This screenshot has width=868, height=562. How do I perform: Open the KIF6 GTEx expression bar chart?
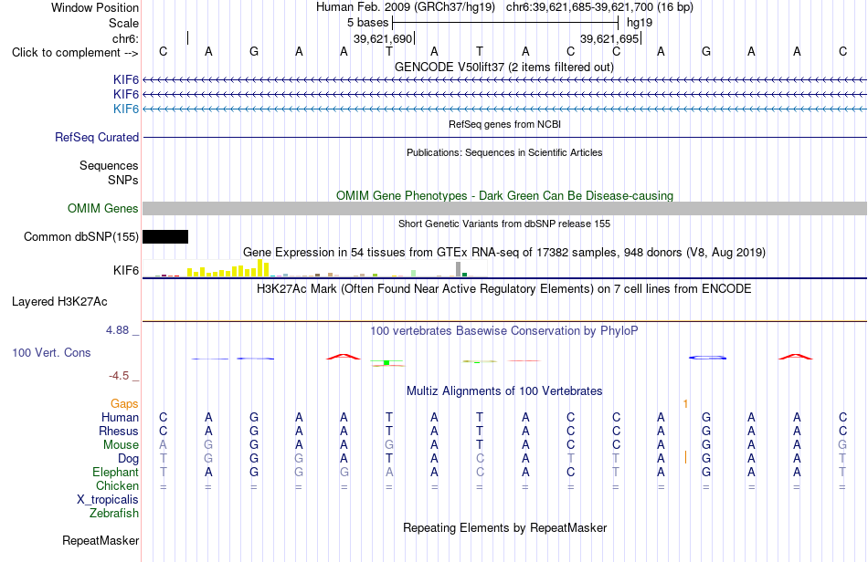click(x=314, y=268)
